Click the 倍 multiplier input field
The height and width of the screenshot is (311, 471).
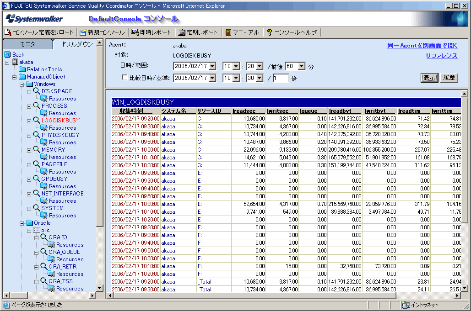[281, 78]
